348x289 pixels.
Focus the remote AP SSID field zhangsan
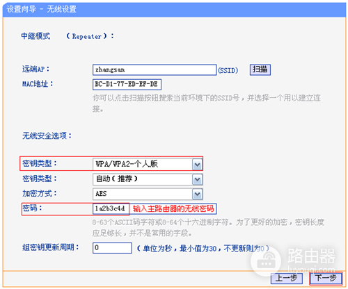coord(155,69)
